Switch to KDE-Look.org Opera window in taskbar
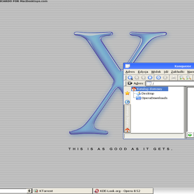 [123, 191]
